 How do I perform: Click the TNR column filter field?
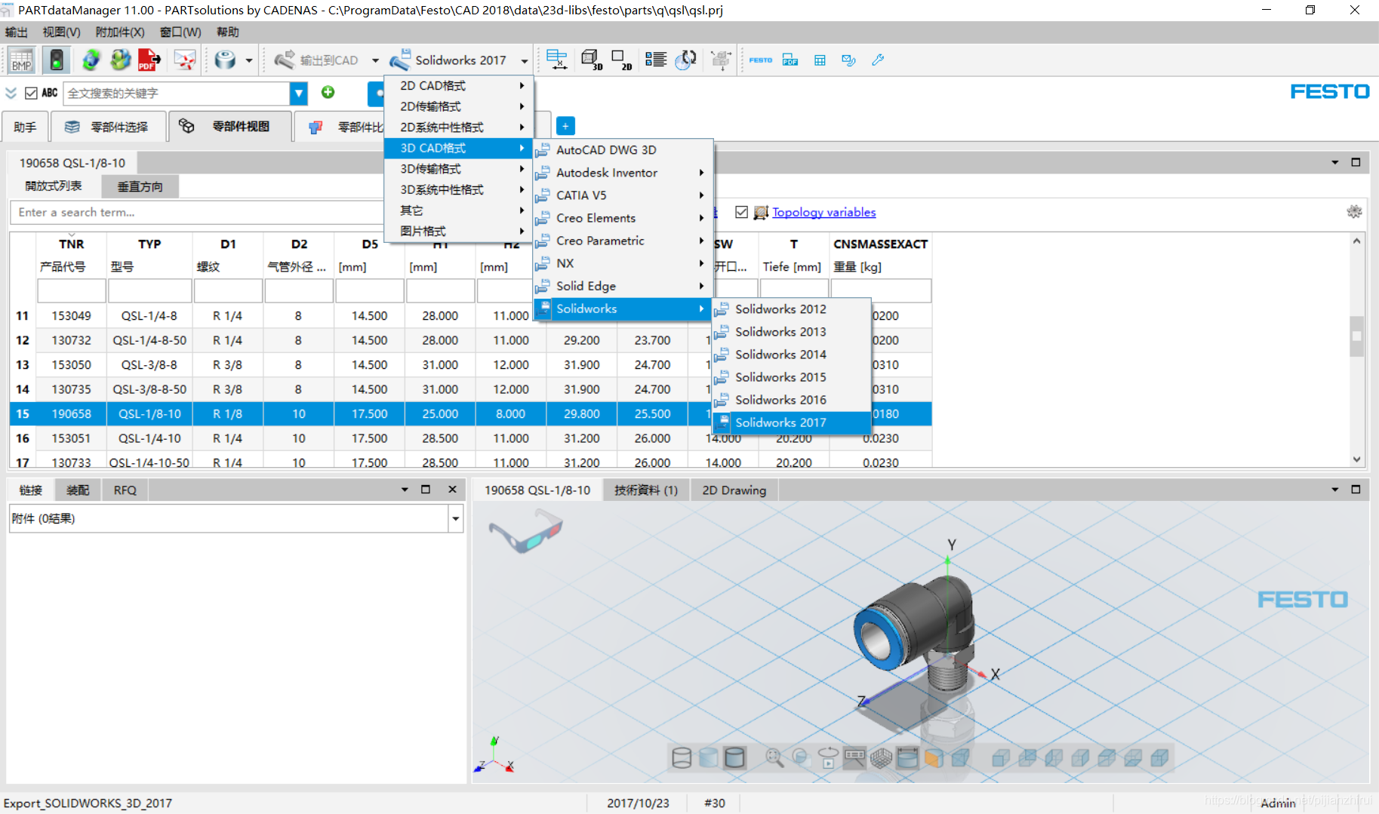[71, 290]
